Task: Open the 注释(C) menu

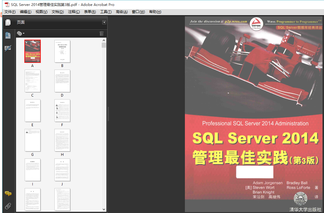Action: (74, 12)
